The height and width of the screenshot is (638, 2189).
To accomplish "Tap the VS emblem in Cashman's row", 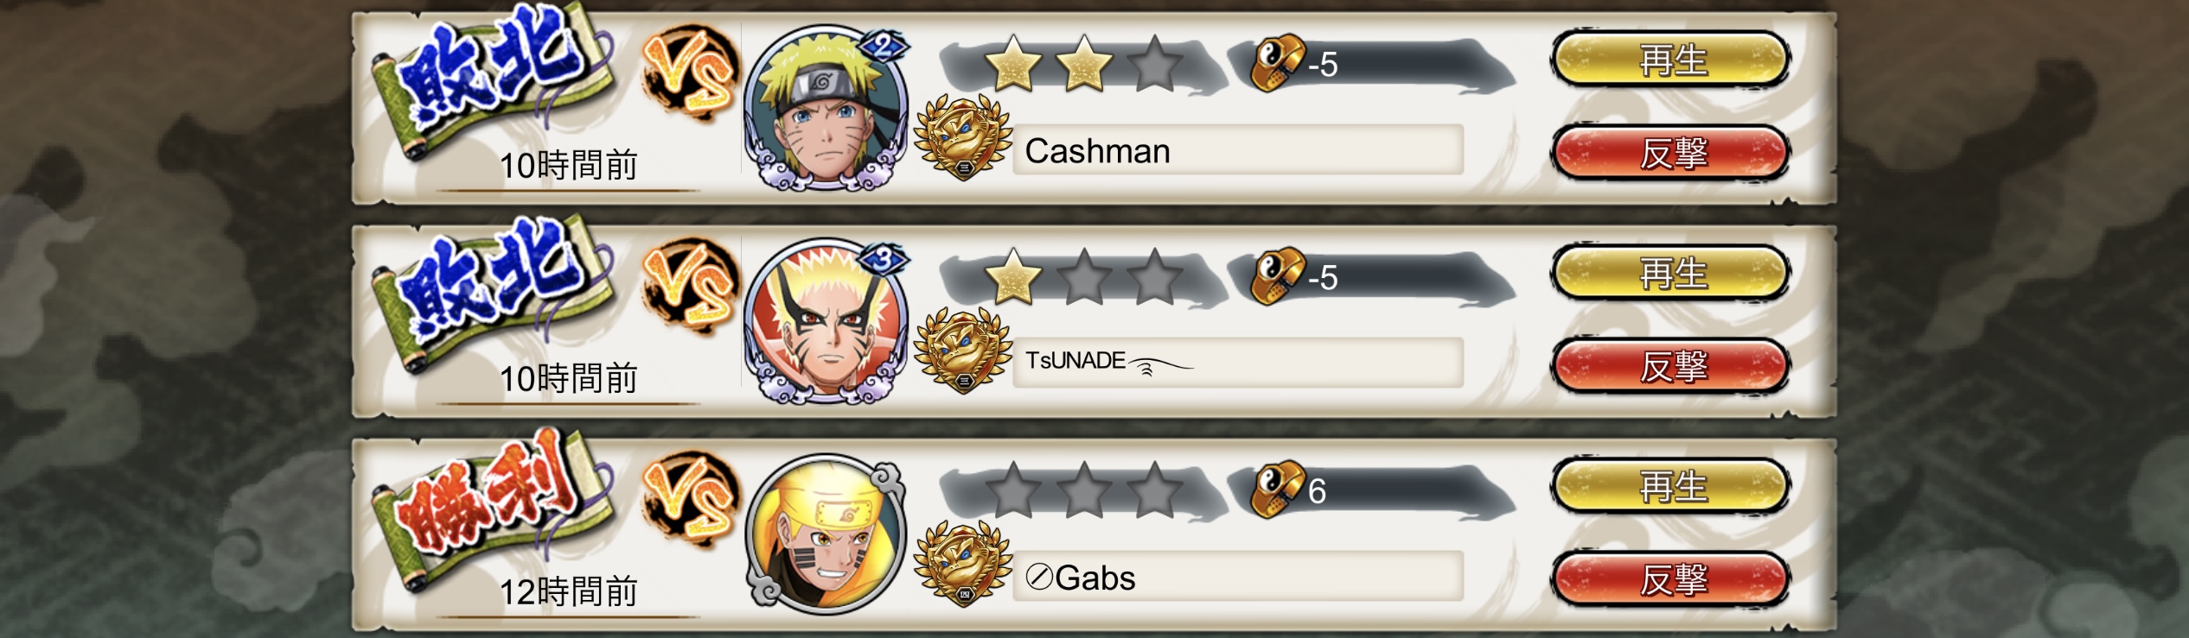I will point(690,75).
